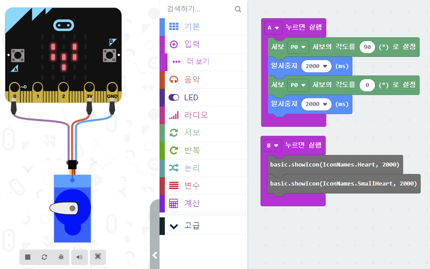The width and height of the screenshot is (430, 269).
Task: Click the 반복 loop arrow icon
Action: tap(174, 150)
